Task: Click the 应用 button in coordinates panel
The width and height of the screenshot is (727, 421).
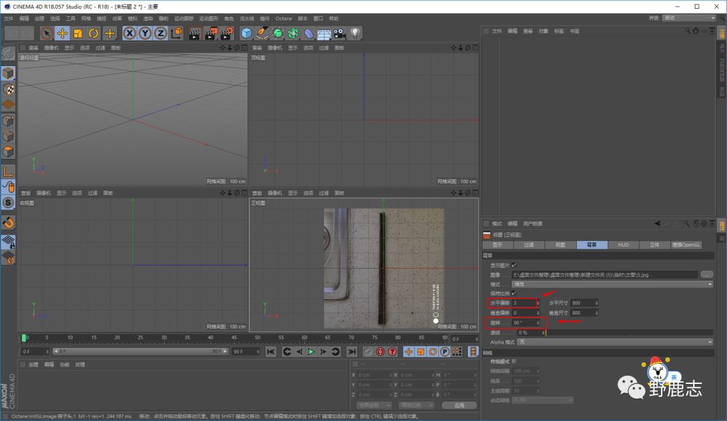Action: pyautogui.click(x=459, y=406)
